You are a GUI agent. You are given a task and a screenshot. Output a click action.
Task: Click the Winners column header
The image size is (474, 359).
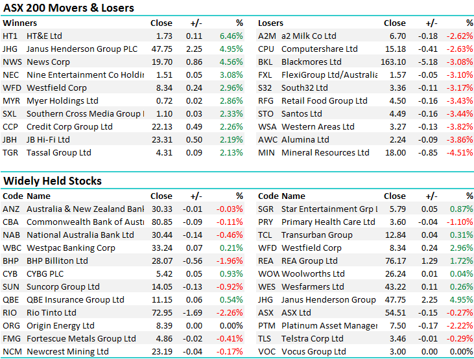(x=19, y=23)
